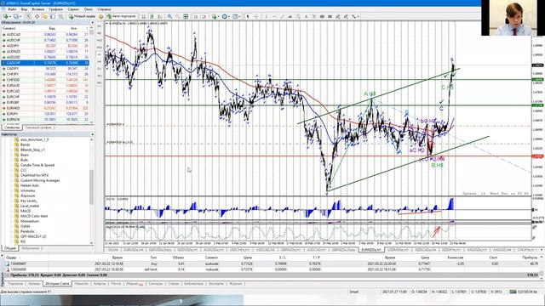Open the Новости terminal tab
The height and width of the screenshot is (306, 545).
[x=82, y=284]
